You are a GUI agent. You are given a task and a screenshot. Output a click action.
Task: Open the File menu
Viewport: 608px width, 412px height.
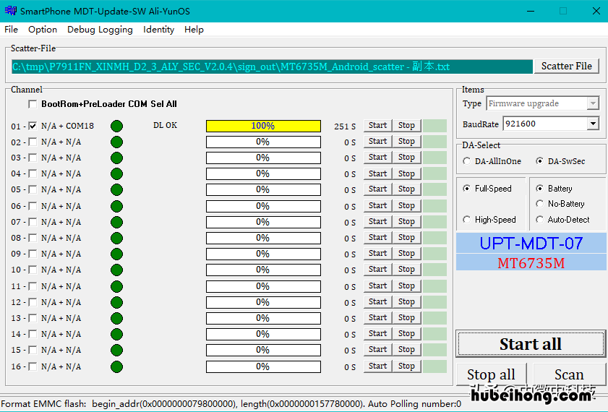click(12, 30)
